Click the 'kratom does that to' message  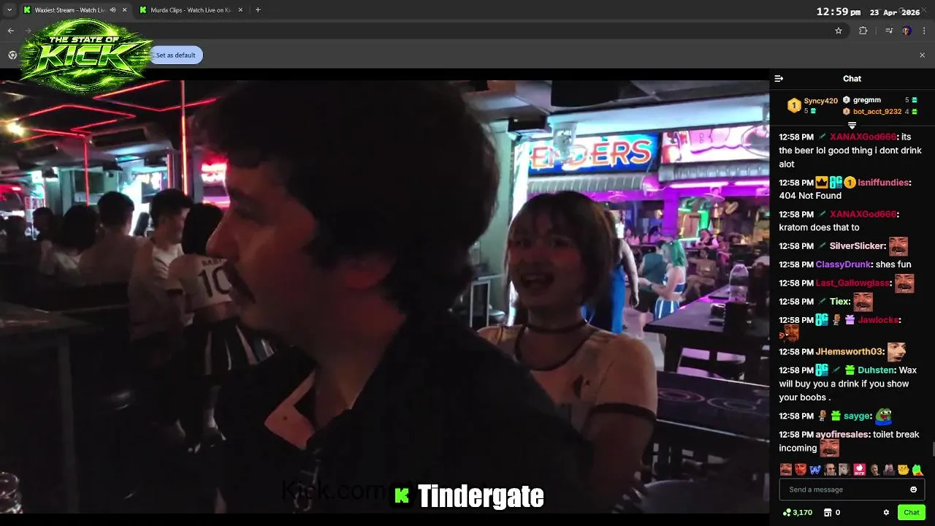(819, 227)
